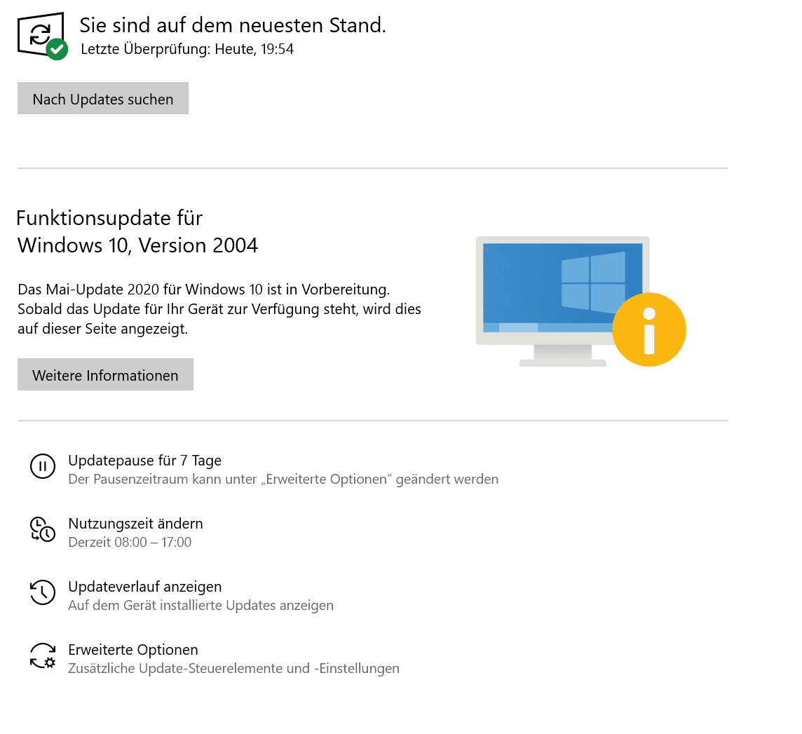Click the paragraph 'Das Mai-Update 2020 für Windows 10...'
This screenshot has height=734, width=802.
[219, 309]
